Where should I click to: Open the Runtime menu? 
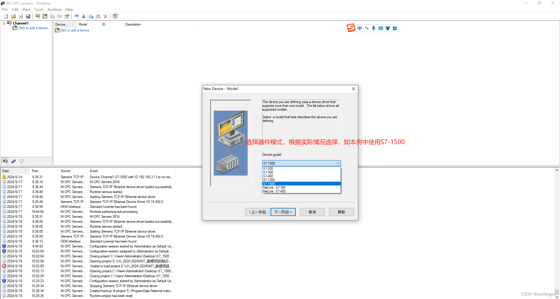click(54, 9)
